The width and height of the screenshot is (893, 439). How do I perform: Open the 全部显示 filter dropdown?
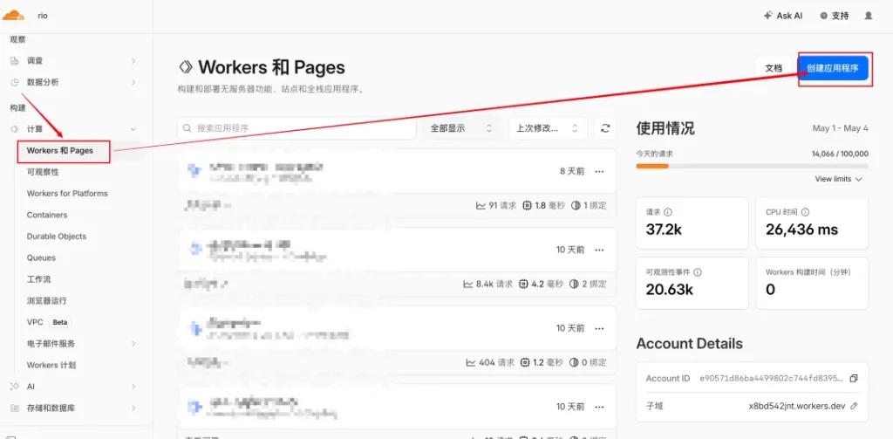pyautogui.click(x=462, y=128)
